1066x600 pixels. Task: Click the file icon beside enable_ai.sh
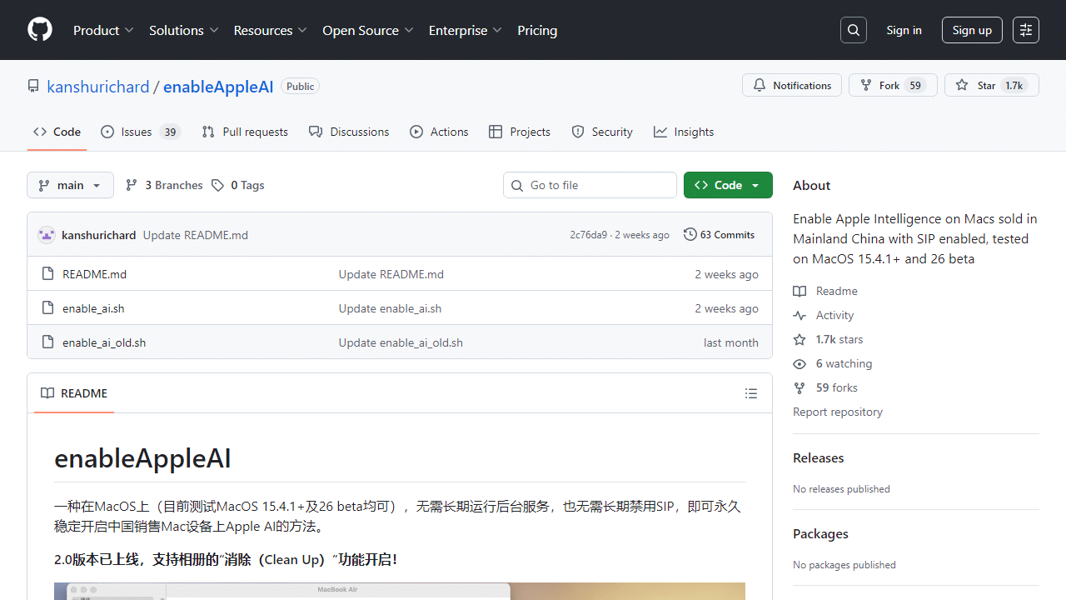pos(47,307)
